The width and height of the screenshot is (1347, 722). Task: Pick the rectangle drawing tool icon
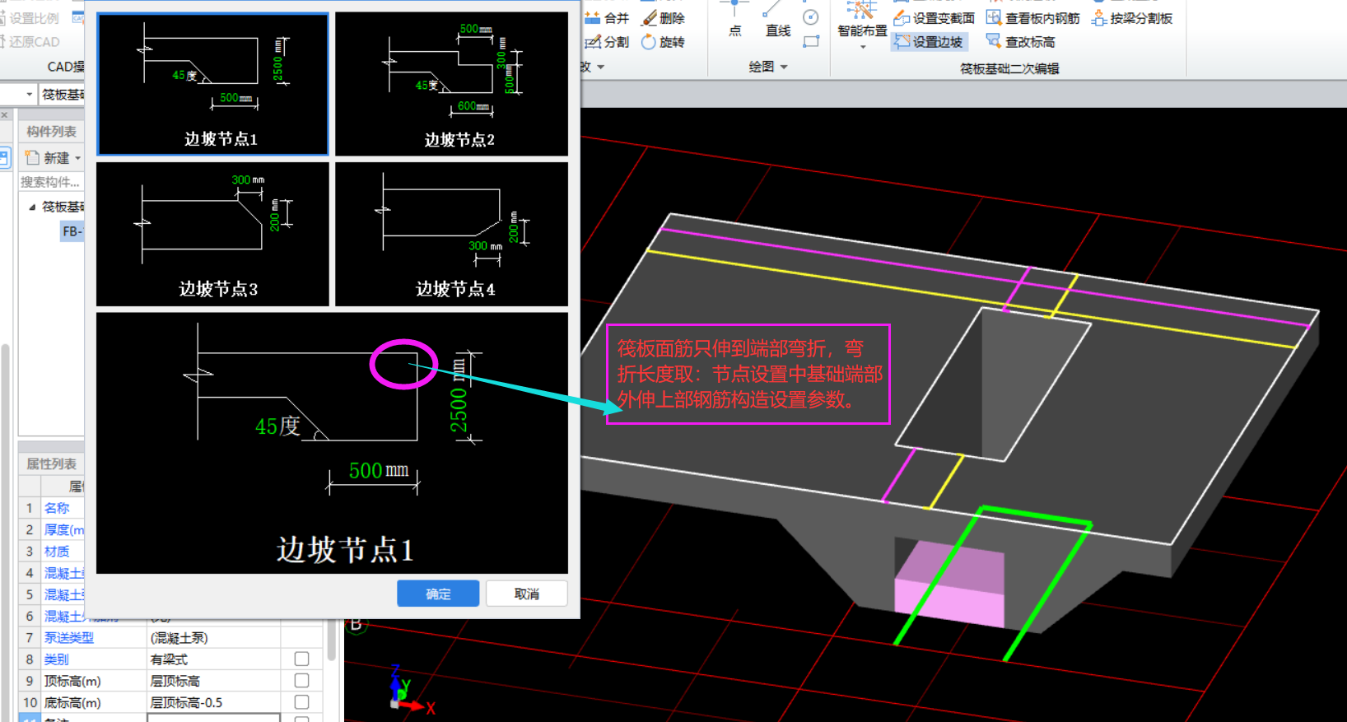coord(811,41)
